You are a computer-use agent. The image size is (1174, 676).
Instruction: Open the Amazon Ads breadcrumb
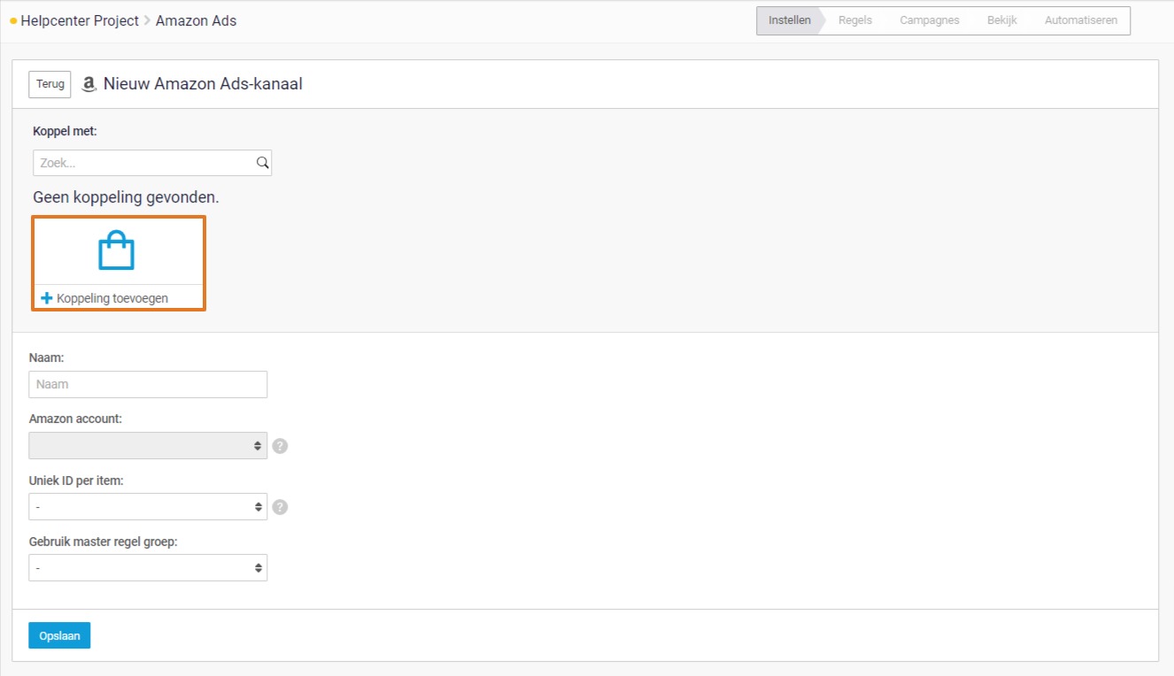point(196,20)
